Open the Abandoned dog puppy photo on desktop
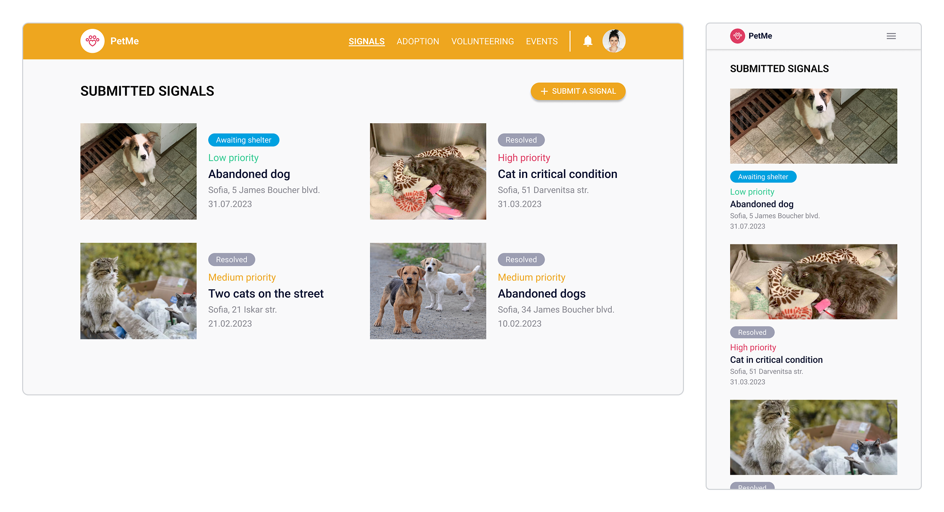This screenshot has width=944, height=512. coord(138,171)
